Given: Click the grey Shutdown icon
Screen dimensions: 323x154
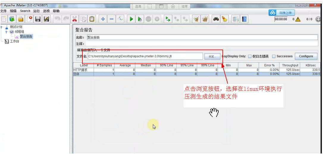Looking at the screenshot, I should 157,19.
